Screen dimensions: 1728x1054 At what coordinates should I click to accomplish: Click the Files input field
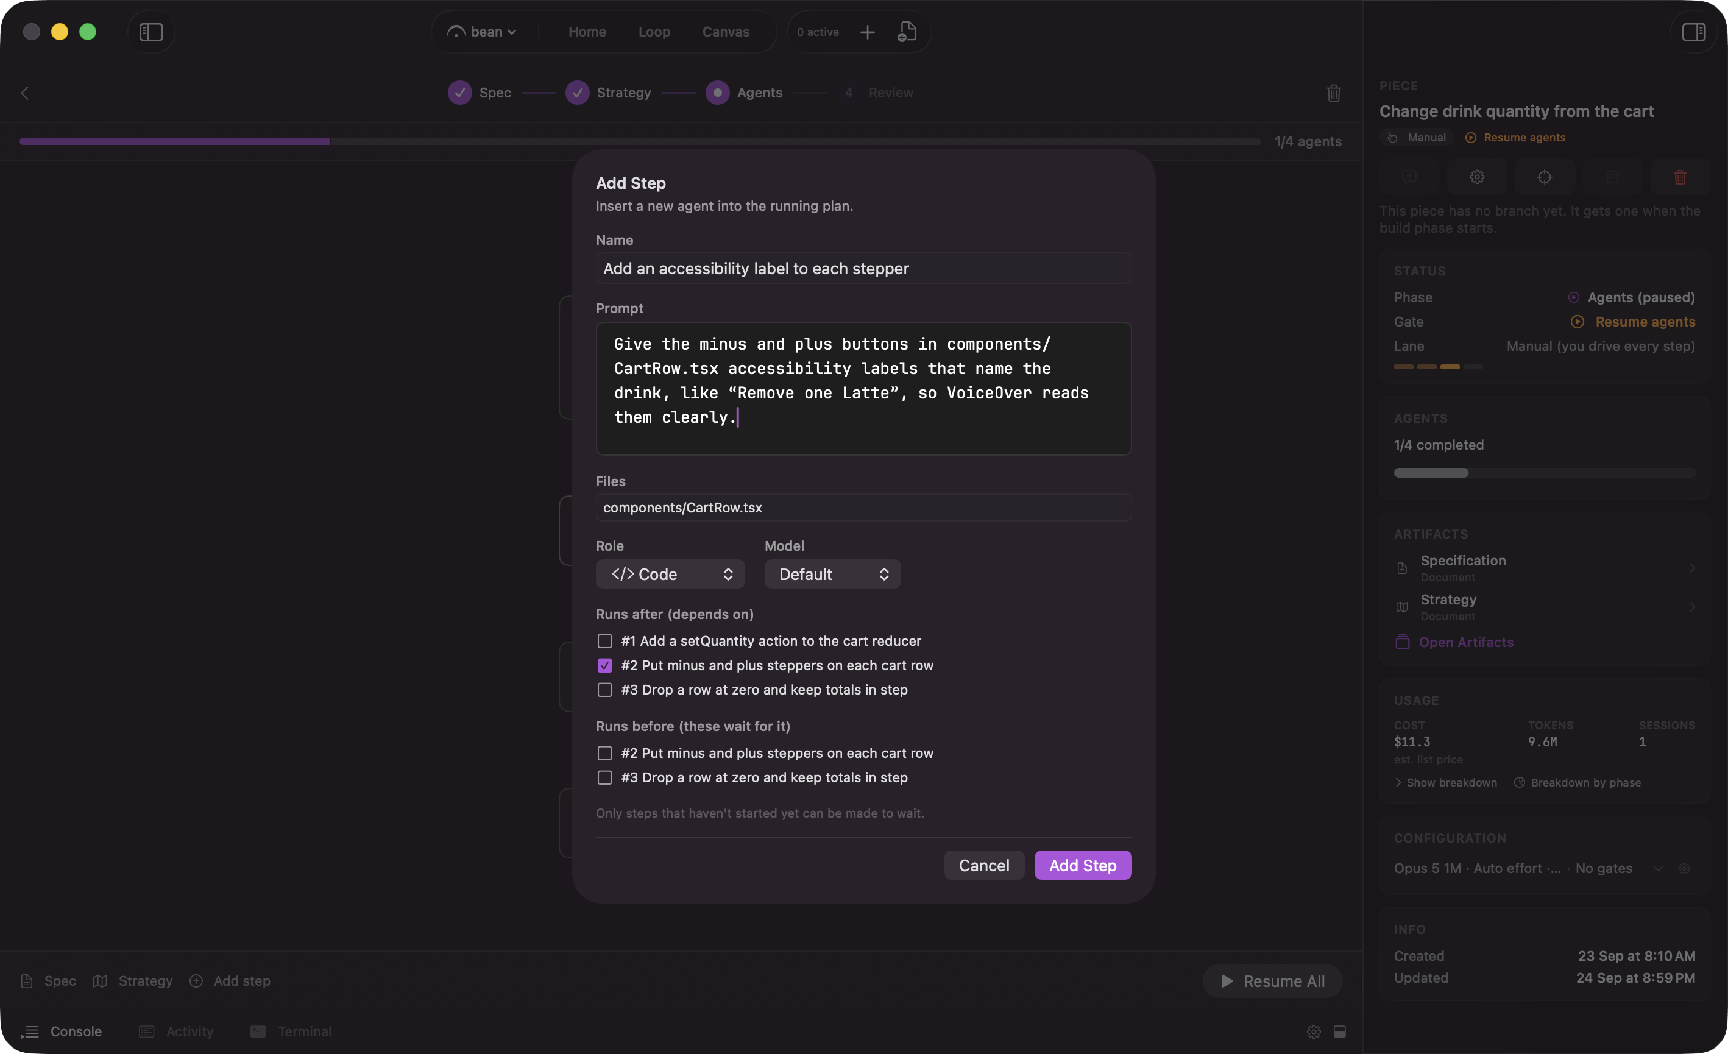863,507
